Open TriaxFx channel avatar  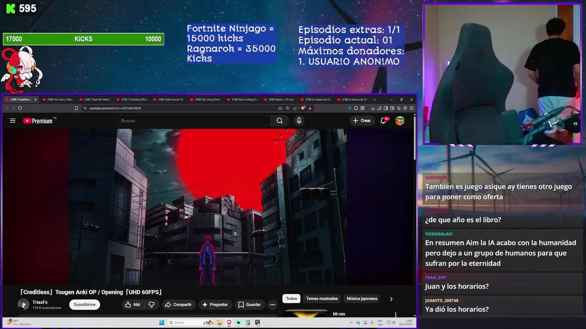point(23,304)
